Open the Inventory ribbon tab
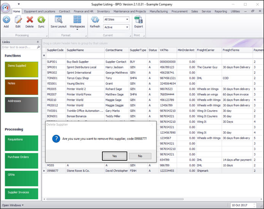Screen dimensions: 264x209 (103, 11)
